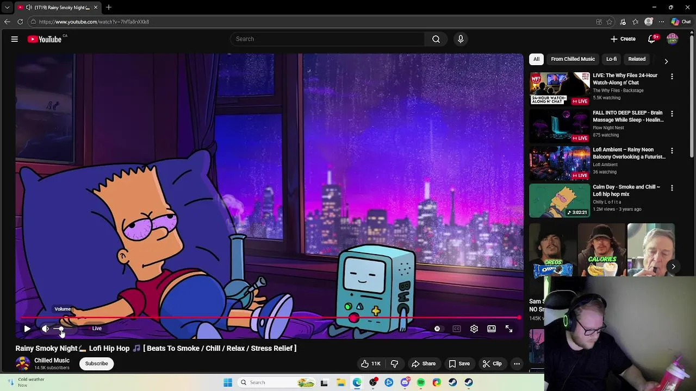The width and height of the screenshot is (696, 391).
Task: Select the Related filter chip
Action: [x=637, y=59]
